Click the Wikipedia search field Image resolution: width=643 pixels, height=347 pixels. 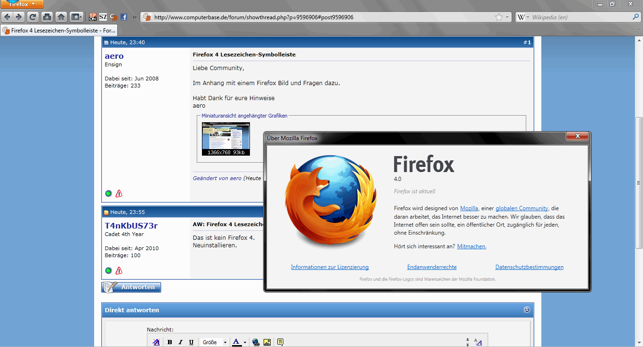(x=579, y=17)
